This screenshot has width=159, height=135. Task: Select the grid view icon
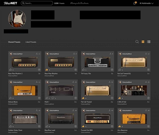(x=143, y=42)
